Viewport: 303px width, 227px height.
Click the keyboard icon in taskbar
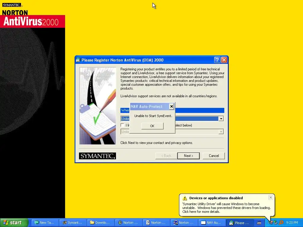pos(259,223)
